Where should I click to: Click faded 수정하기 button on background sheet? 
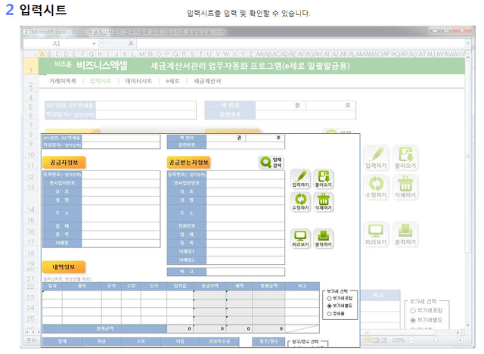(x=376, y=187)
